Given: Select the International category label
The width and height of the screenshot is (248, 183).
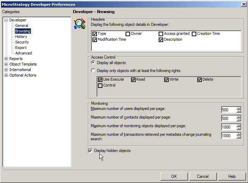Looking at the screenshot, I should point(20,70).
